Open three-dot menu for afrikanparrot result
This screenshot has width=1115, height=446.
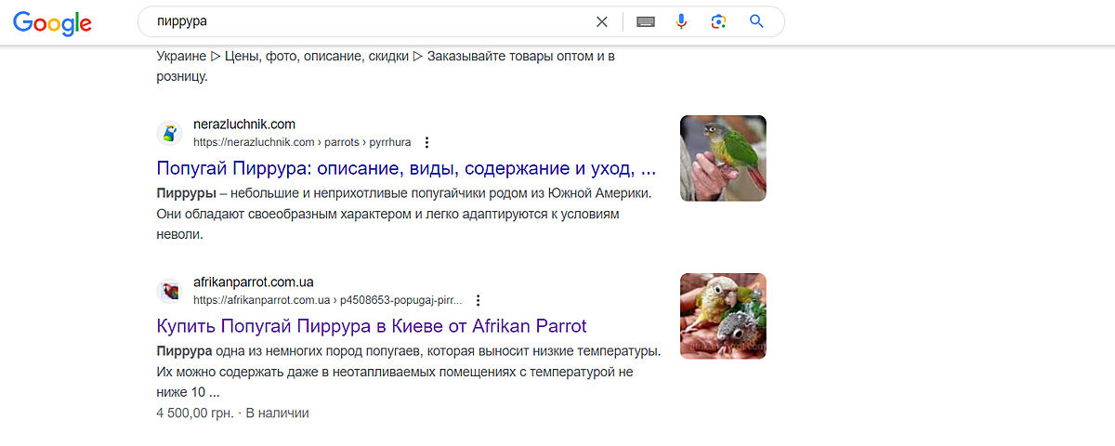coord(478,300)
